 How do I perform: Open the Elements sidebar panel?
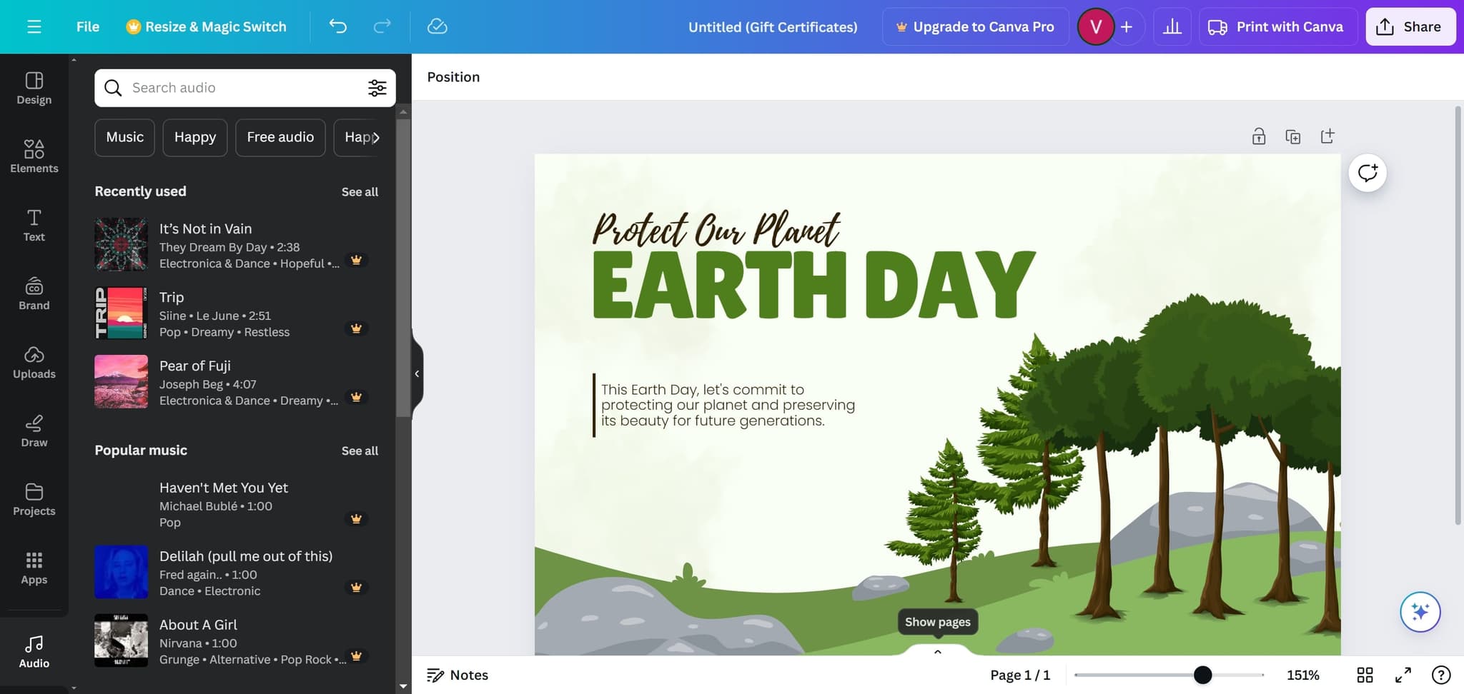click(34, 156)
